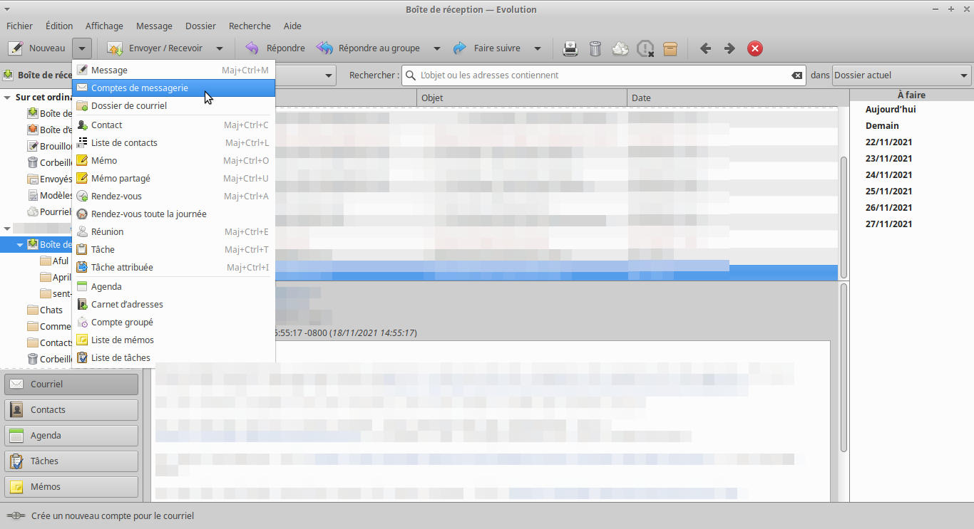This screenshot has height=529, width=974.
Task: Click the Print icon in the toolbar
Action: (570, 48)
